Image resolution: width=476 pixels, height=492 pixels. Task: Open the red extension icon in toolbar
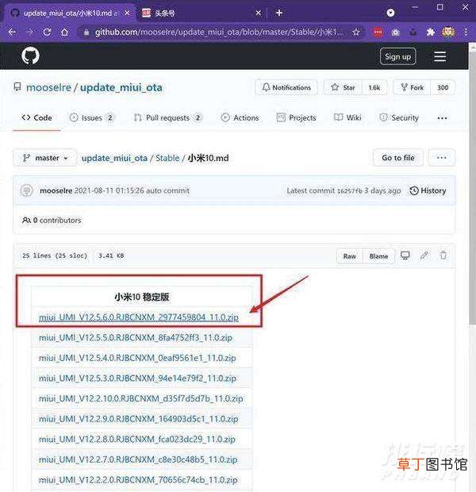[x=378, y=32]
